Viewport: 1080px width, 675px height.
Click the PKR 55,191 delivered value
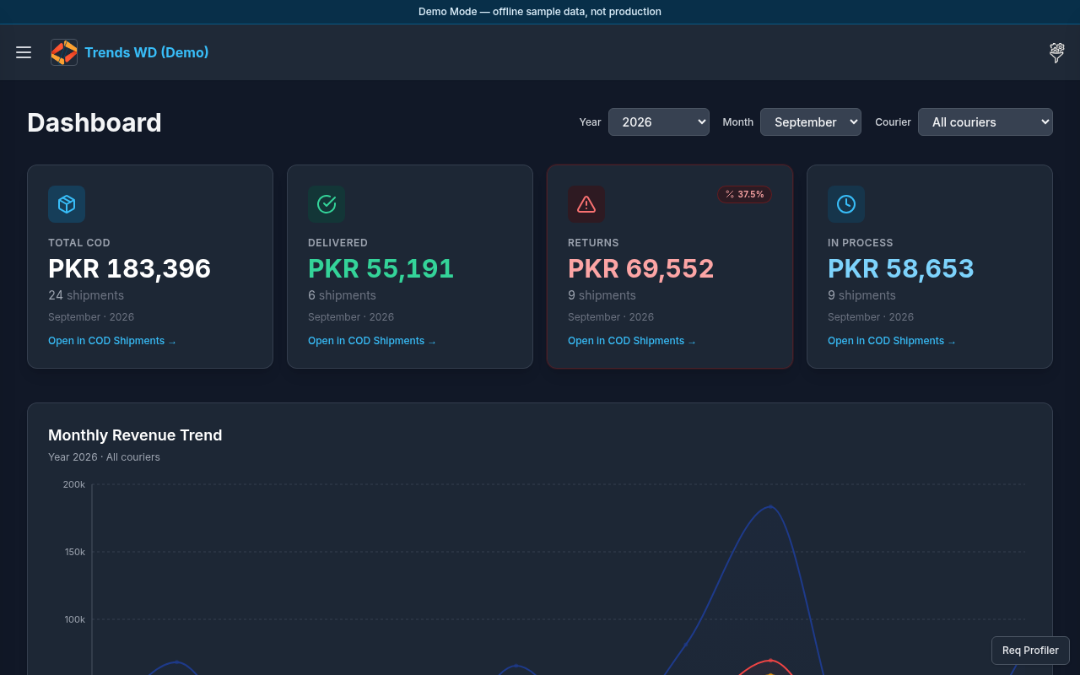pos(381,268)
